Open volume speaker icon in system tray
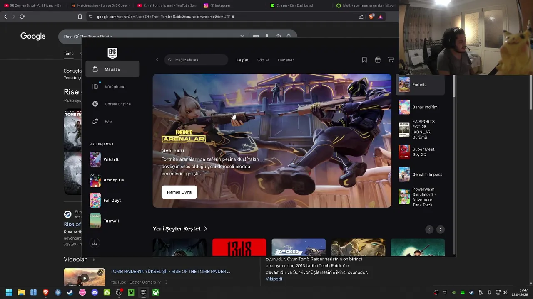 pyautogui.click(x=505, y=292)
